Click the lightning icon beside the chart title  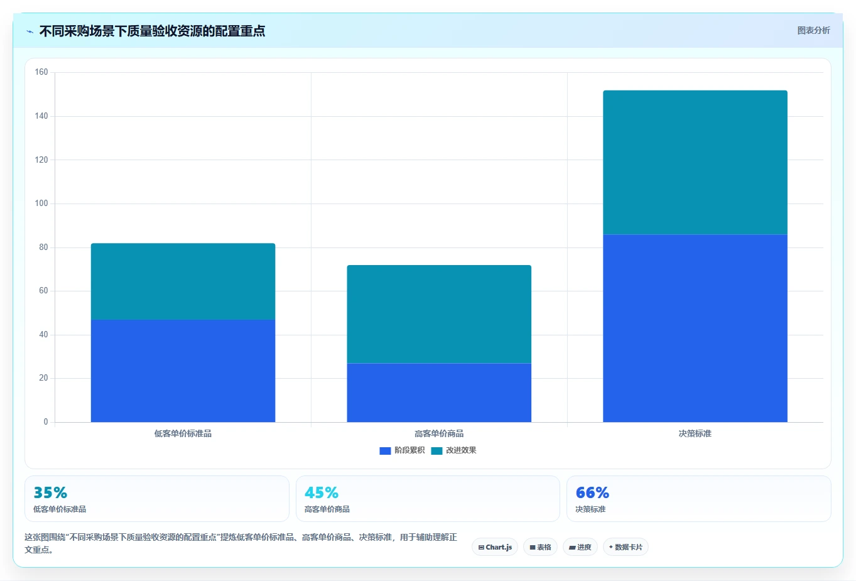(x=30, y=31)
